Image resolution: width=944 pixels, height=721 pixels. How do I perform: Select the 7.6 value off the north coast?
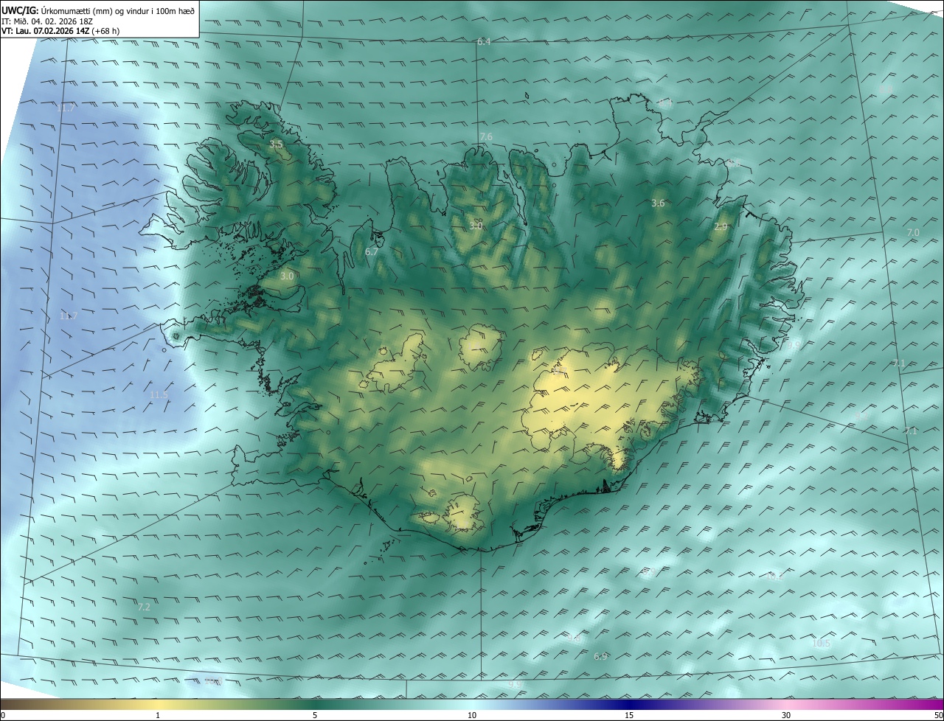pos(486,137)
